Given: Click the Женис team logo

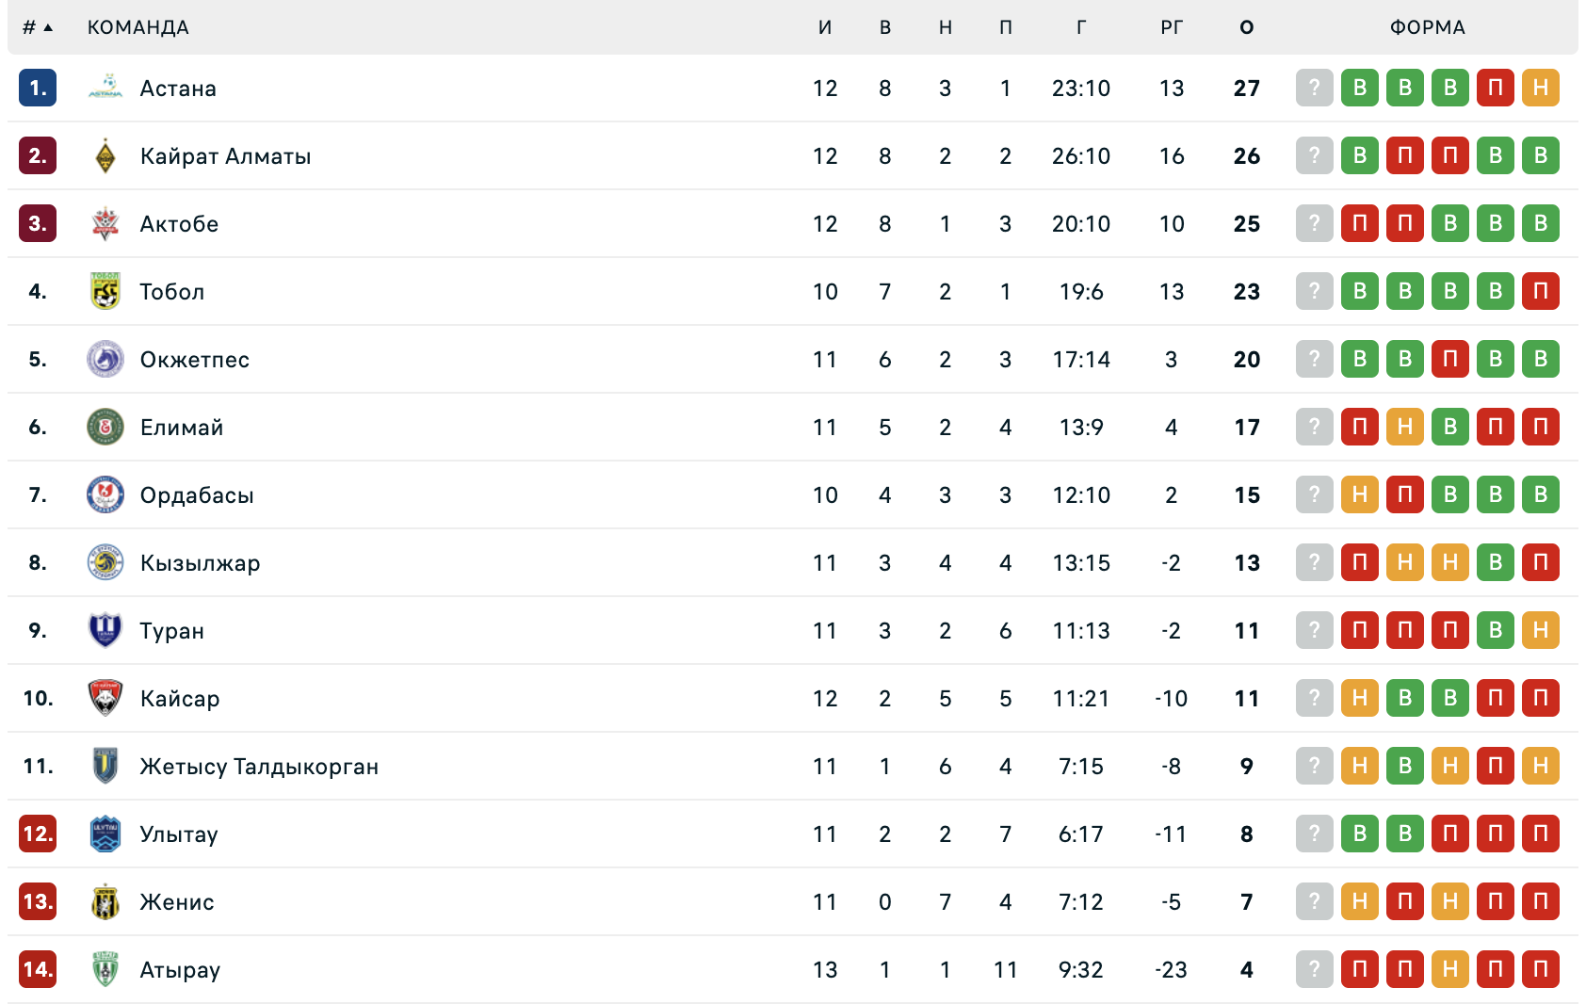Looking at the screenshot, I should [x=105, y=901].
